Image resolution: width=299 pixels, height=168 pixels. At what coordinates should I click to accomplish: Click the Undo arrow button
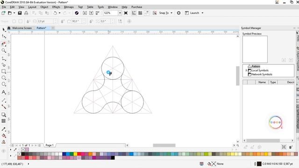pyautogui.click(x=55, y=13)
